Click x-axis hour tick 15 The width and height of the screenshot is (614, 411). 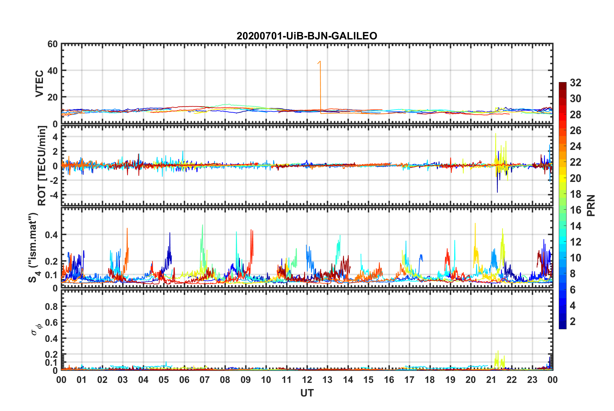(368, 380)
